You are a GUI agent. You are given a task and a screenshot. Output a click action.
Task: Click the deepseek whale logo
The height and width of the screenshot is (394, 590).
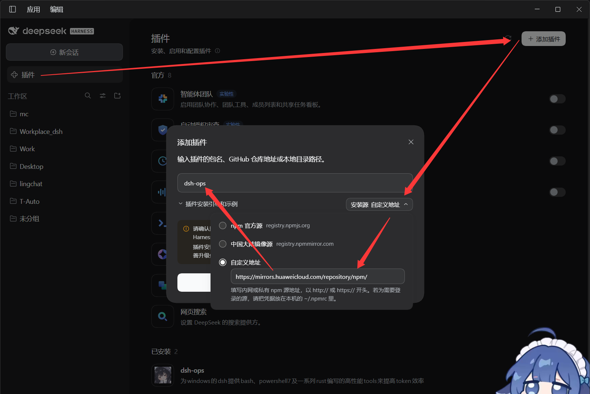[x=14, y=31]
